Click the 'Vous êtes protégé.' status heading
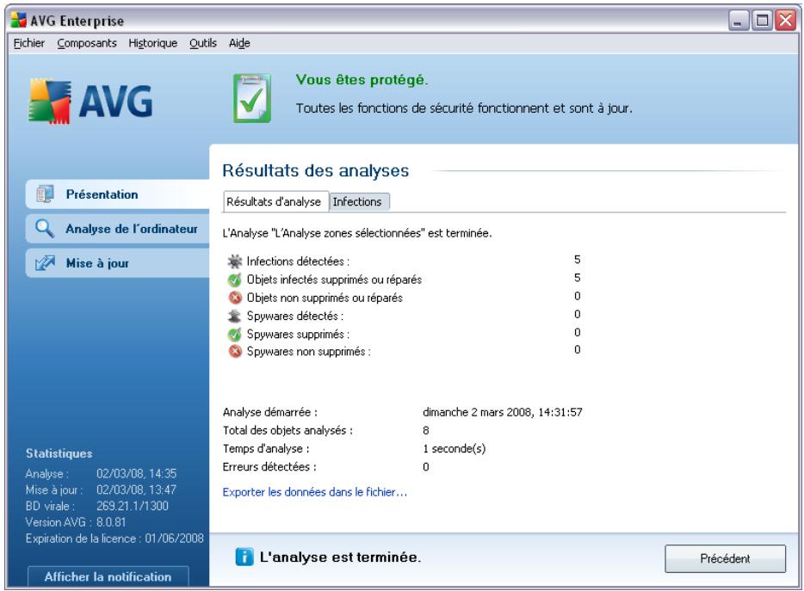Screen dimensions: 804x591 [x=362, y=80]
